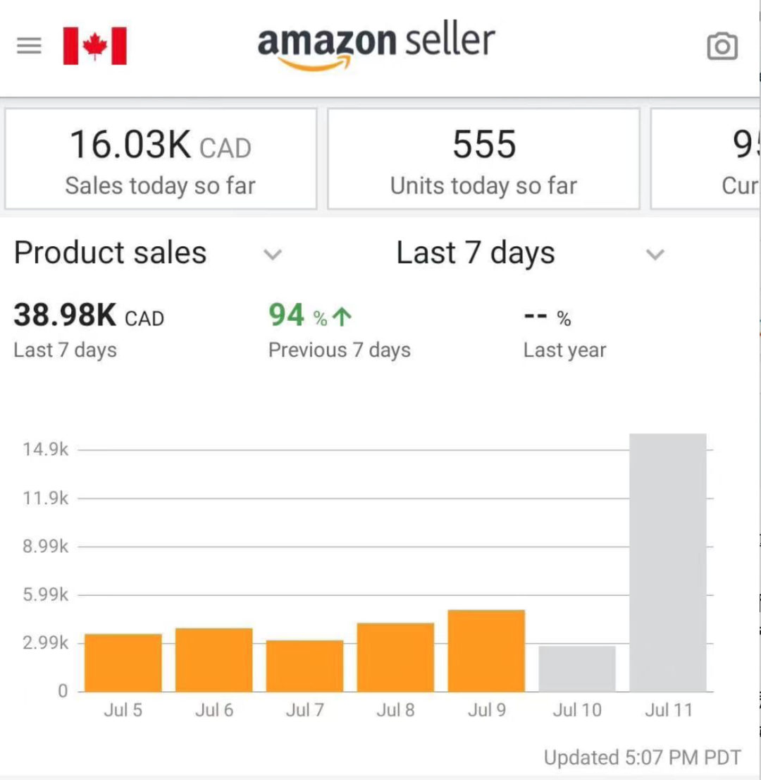
Task: Tap the Jul 8 axis label
Action: pyautogui.click(x=395, y=710)
